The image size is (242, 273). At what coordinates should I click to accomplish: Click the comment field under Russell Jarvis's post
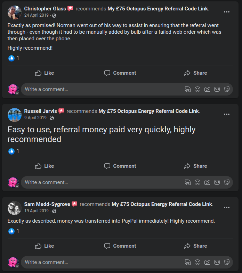pos(101,182)
